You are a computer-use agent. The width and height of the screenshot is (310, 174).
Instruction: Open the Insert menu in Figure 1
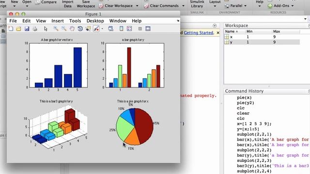coord(58,21)
